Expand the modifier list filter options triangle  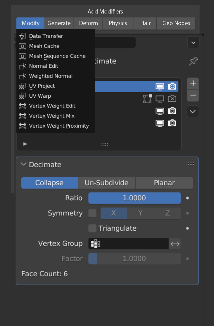point(25,144)
